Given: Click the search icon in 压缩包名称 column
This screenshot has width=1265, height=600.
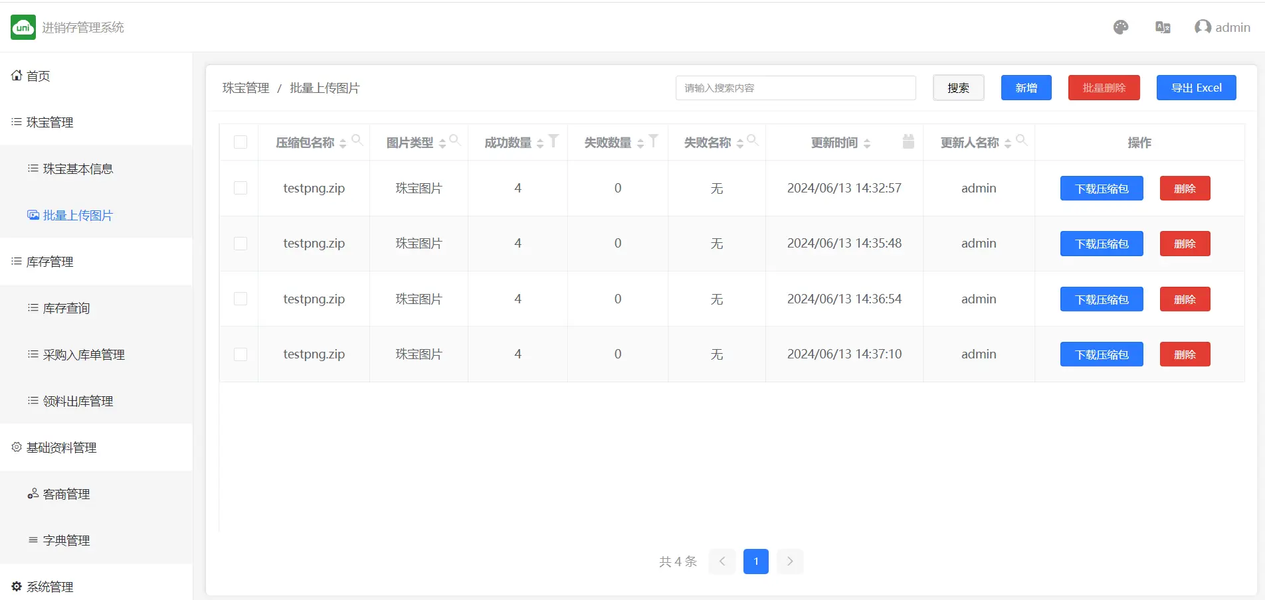Looking at the screenshot, I should (357, 140).
